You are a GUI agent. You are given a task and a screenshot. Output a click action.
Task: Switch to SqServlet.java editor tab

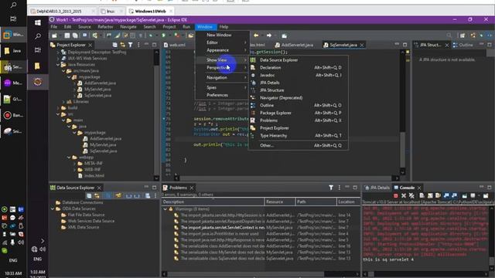point(343,45)
